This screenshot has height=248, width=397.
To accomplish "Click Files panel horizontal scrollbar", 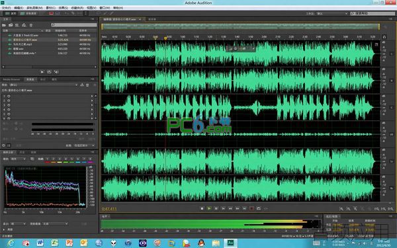I will 50,67.
